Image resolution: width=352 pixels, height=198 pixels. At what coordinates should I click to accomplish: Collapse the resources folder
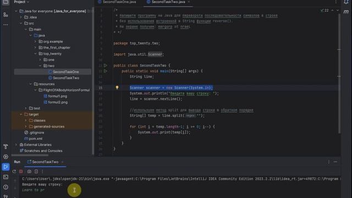coord(31,84)
